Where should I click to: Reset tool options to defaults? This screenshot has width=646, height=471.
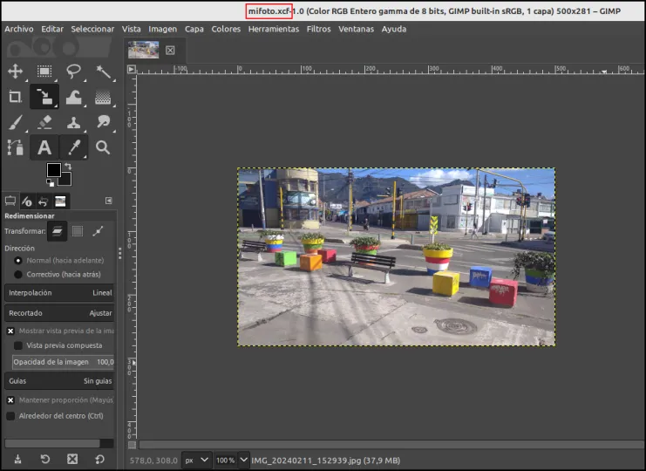(99, 459)
